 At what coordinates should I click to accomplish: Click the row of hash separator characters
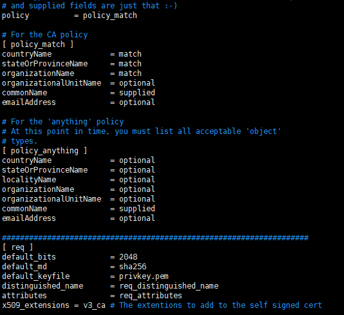point(155,238)
